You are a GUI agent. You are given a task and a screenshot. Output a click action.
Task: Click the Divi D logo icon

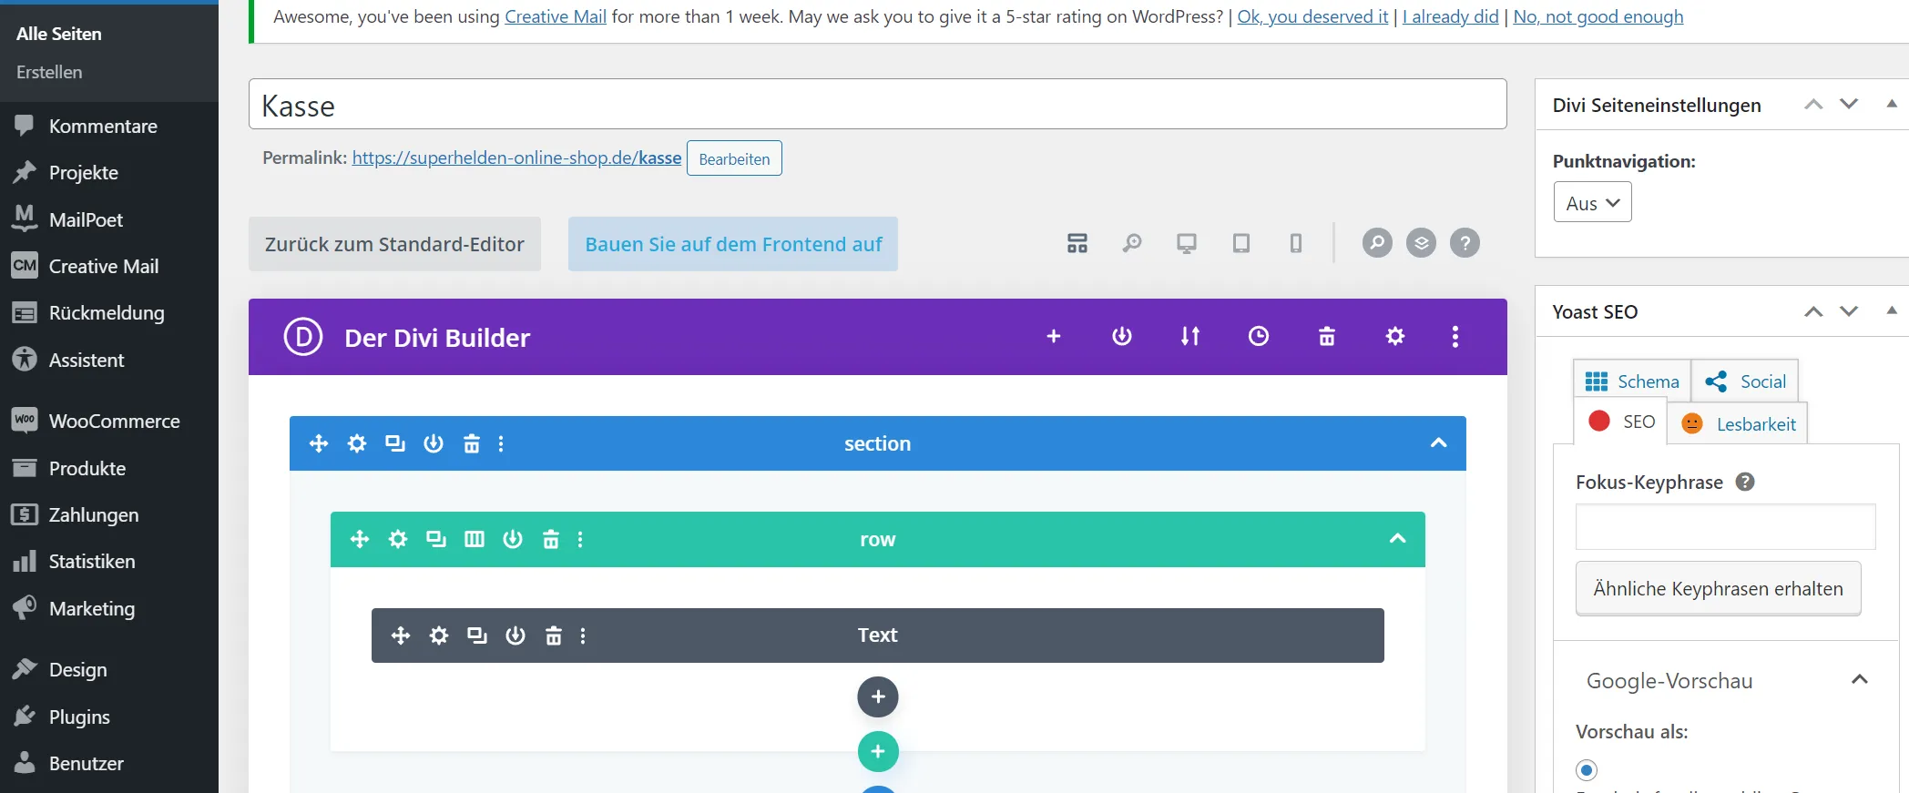pos(303,337)
